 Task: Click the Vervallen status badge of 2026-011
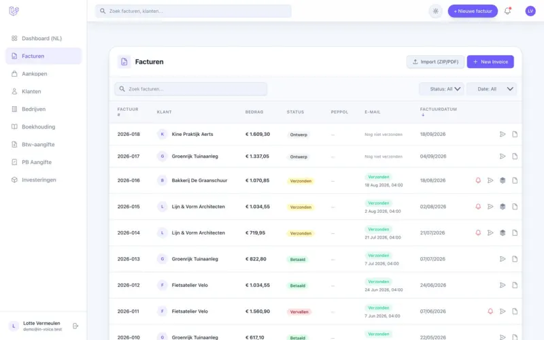[x=299, y=312]
